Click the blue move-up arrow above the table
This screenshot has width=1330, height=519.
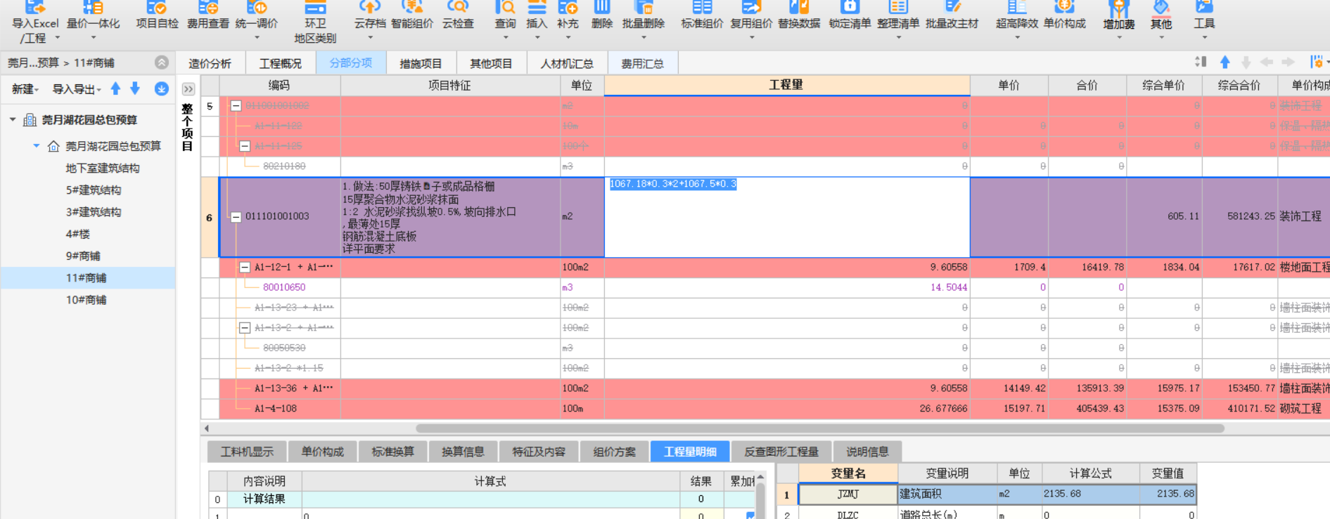[x=1225, y=63]
